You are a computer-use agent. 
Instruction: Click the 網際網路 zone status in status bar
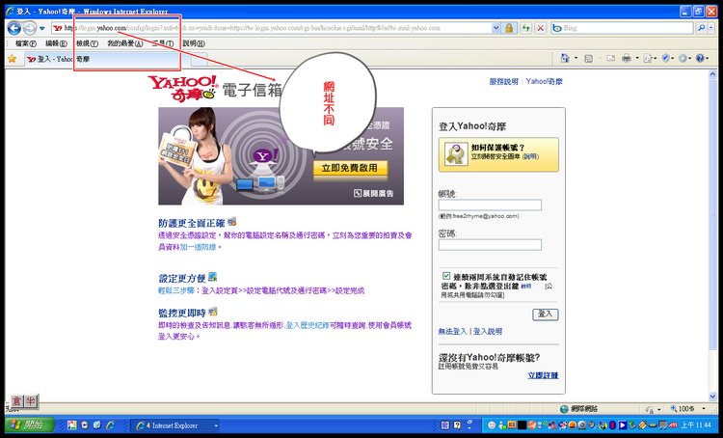[x=579, y=409]
